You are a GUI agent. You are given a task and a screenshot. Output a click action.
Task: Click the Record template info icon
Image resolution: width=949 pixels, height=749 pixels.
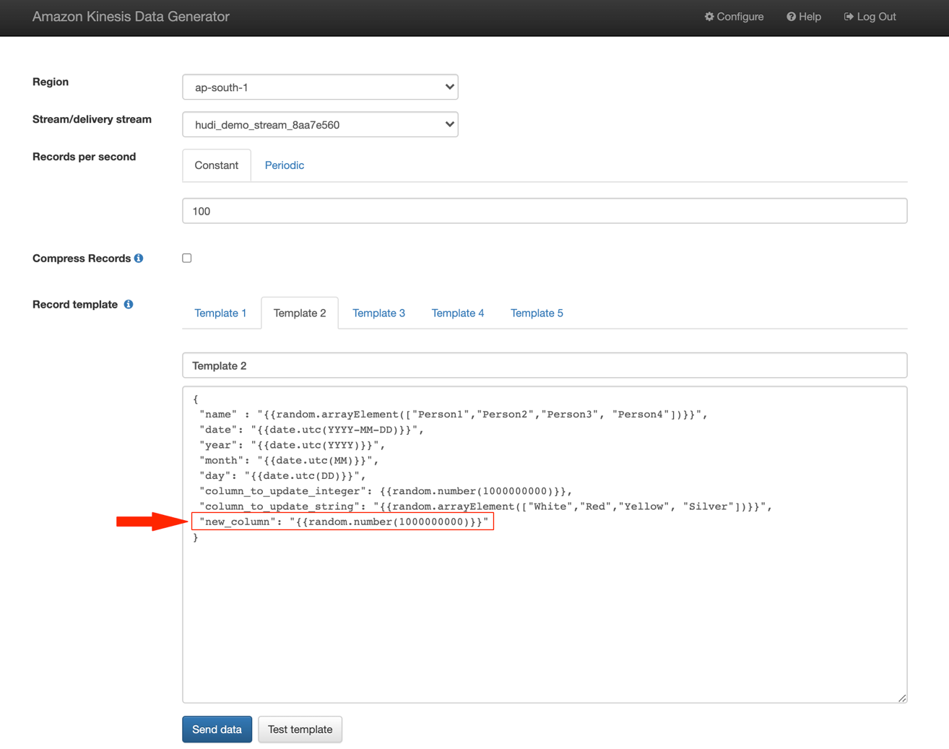point(129,304)
